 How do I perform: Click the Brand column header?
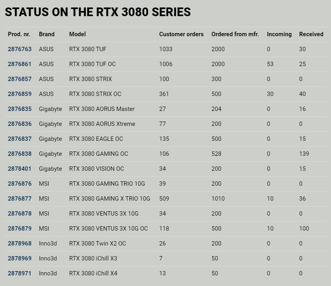coord(47,34)
